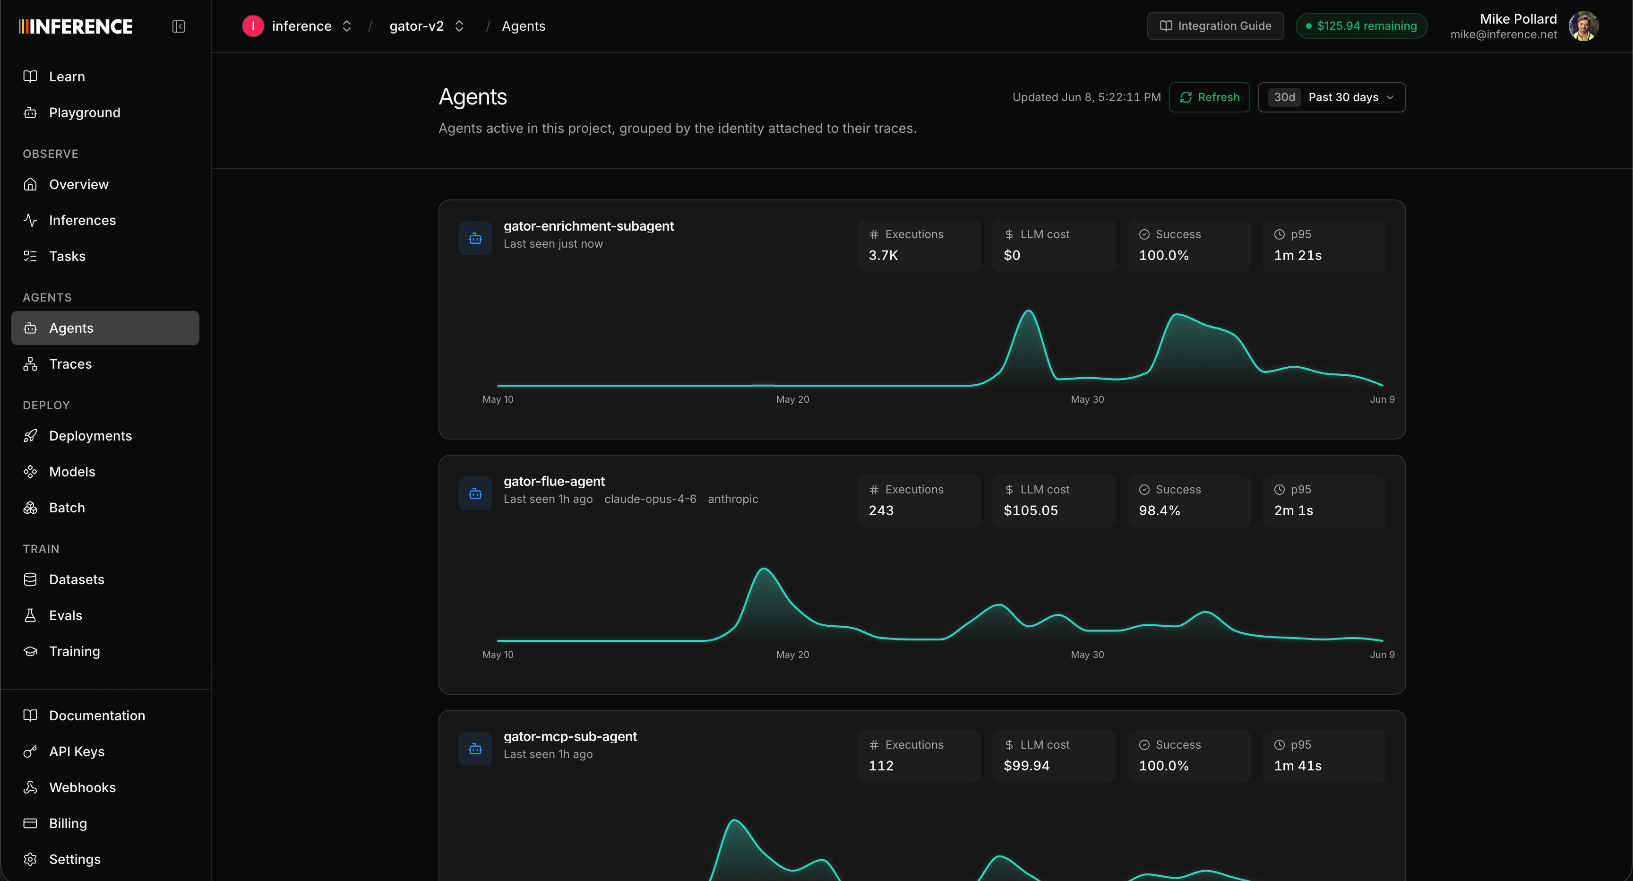Open the Models page
Image resolution: width=1633 pixels, height=881 pixels.
105,471
